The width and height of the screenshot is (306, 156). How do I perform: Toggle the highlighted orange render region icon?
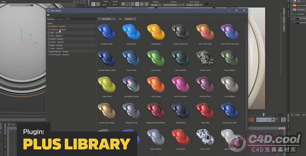[137, 4]
